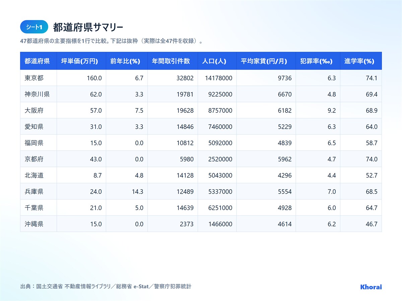Select the 進学率(%) column header
Viewport: 402px width, 301px height.
click(x=361, y=61)
